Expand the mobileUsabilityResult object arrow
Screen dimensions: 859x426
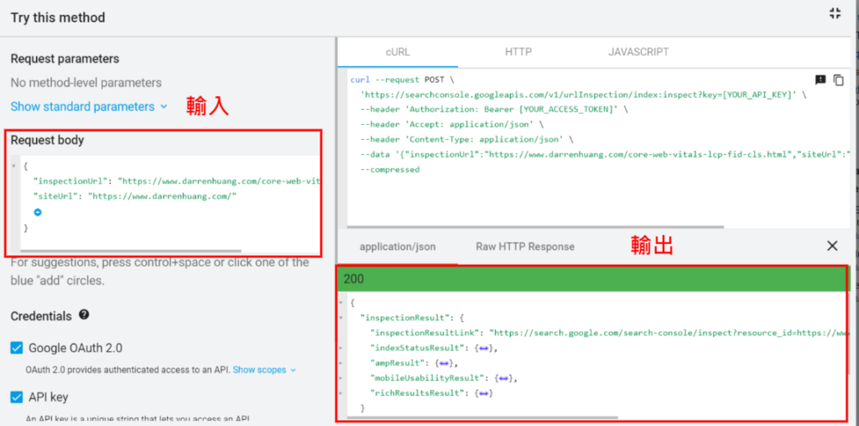pos(341,378)
